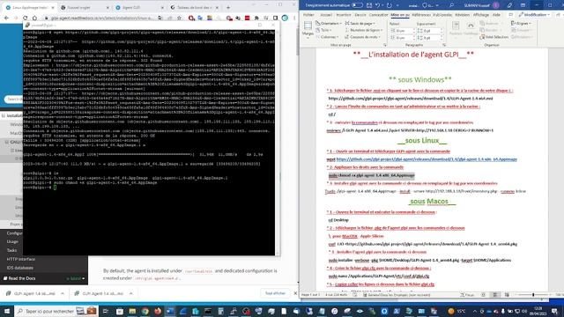
Task: Open the Modification mode dropdown
Action: tap(534, 15)
